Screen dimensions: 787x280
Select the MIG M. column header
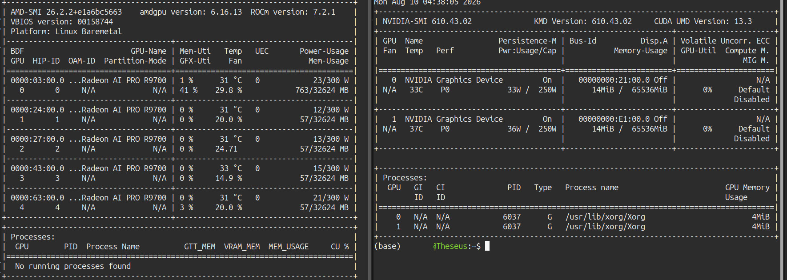(x=756, y=60)
